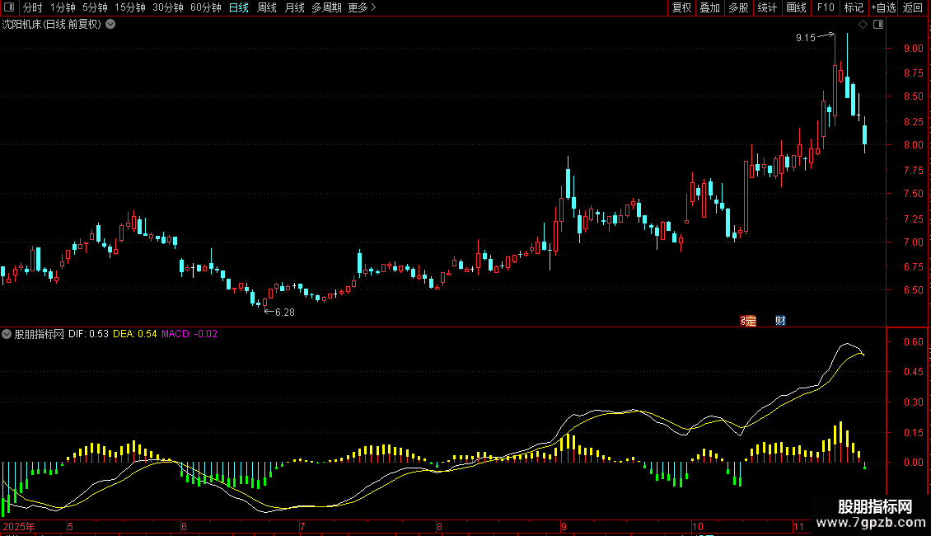Switch to 月线 monthly chart
Image resolution: width=931 pixels, height=536 pixels.
point(294,7)
